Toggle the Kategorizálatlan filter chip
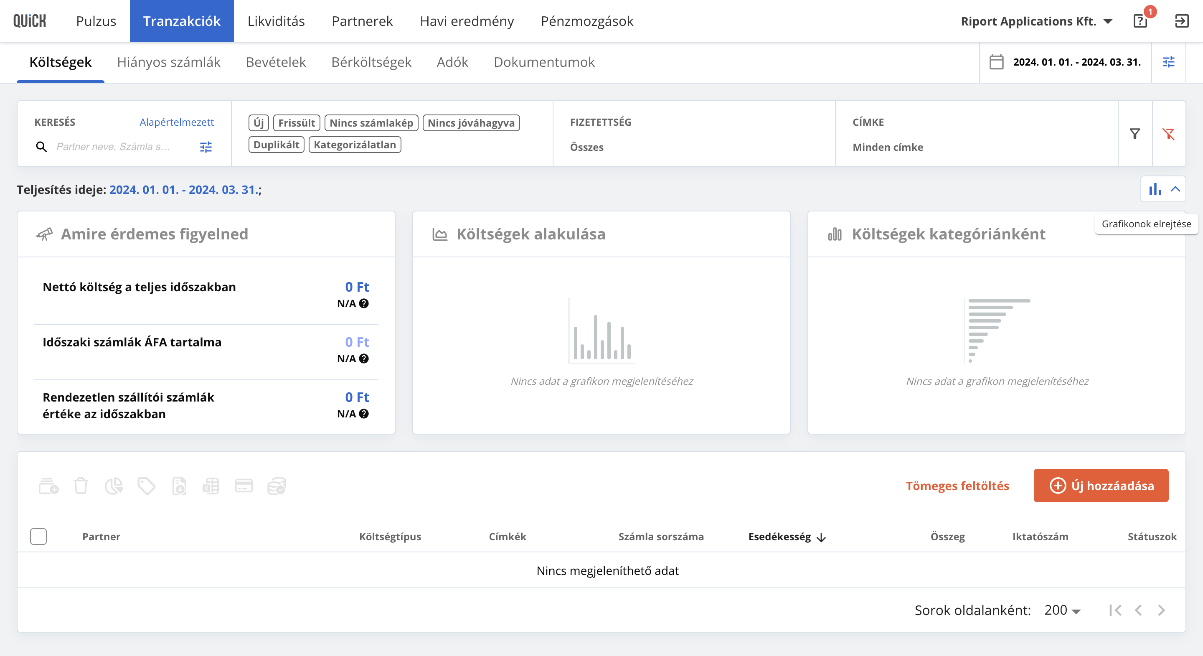The width and height of the screenshot is (1203, 656). pos(355,145)
